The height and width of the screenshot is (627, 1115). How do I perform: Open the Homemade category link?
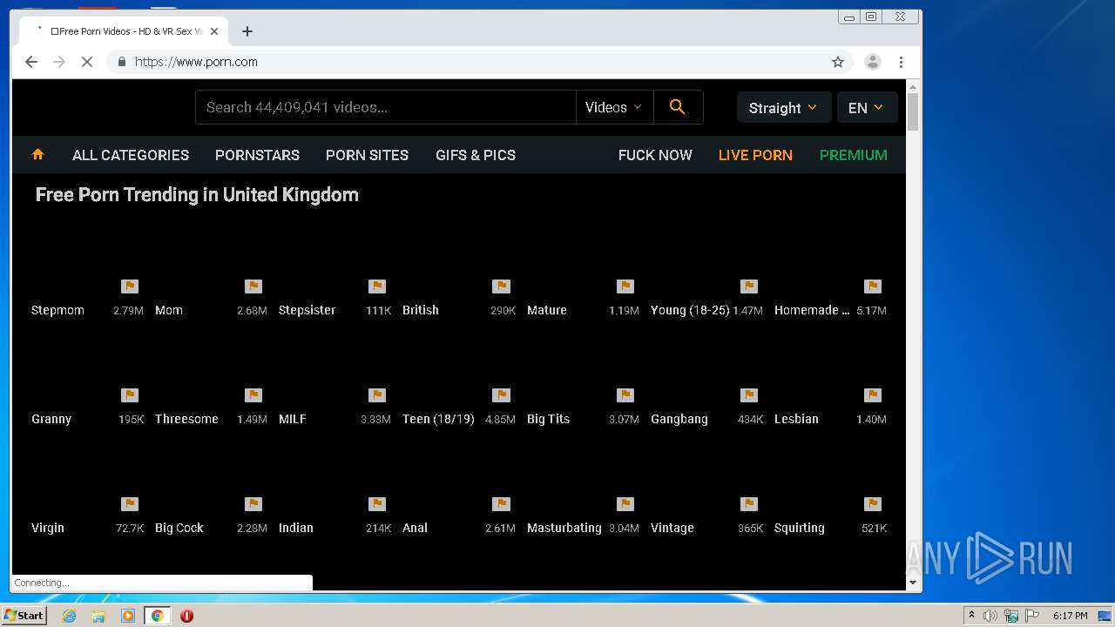pos(812,310)
